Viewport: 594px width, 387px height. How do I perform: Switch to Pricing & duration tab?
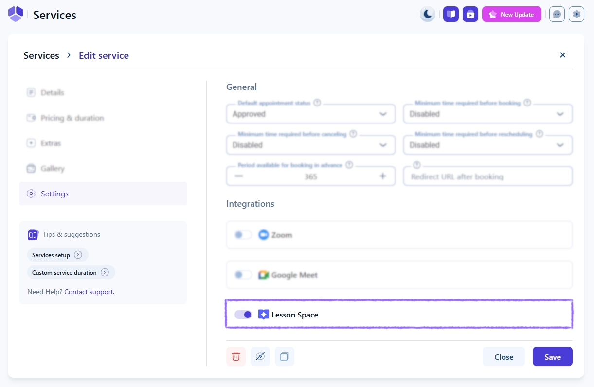click(72, 118)
